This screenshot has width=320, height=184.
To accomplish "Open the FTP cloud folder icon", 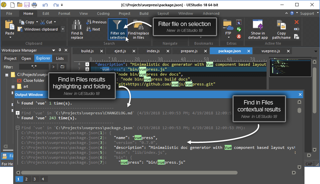I will tap(228, 25).
